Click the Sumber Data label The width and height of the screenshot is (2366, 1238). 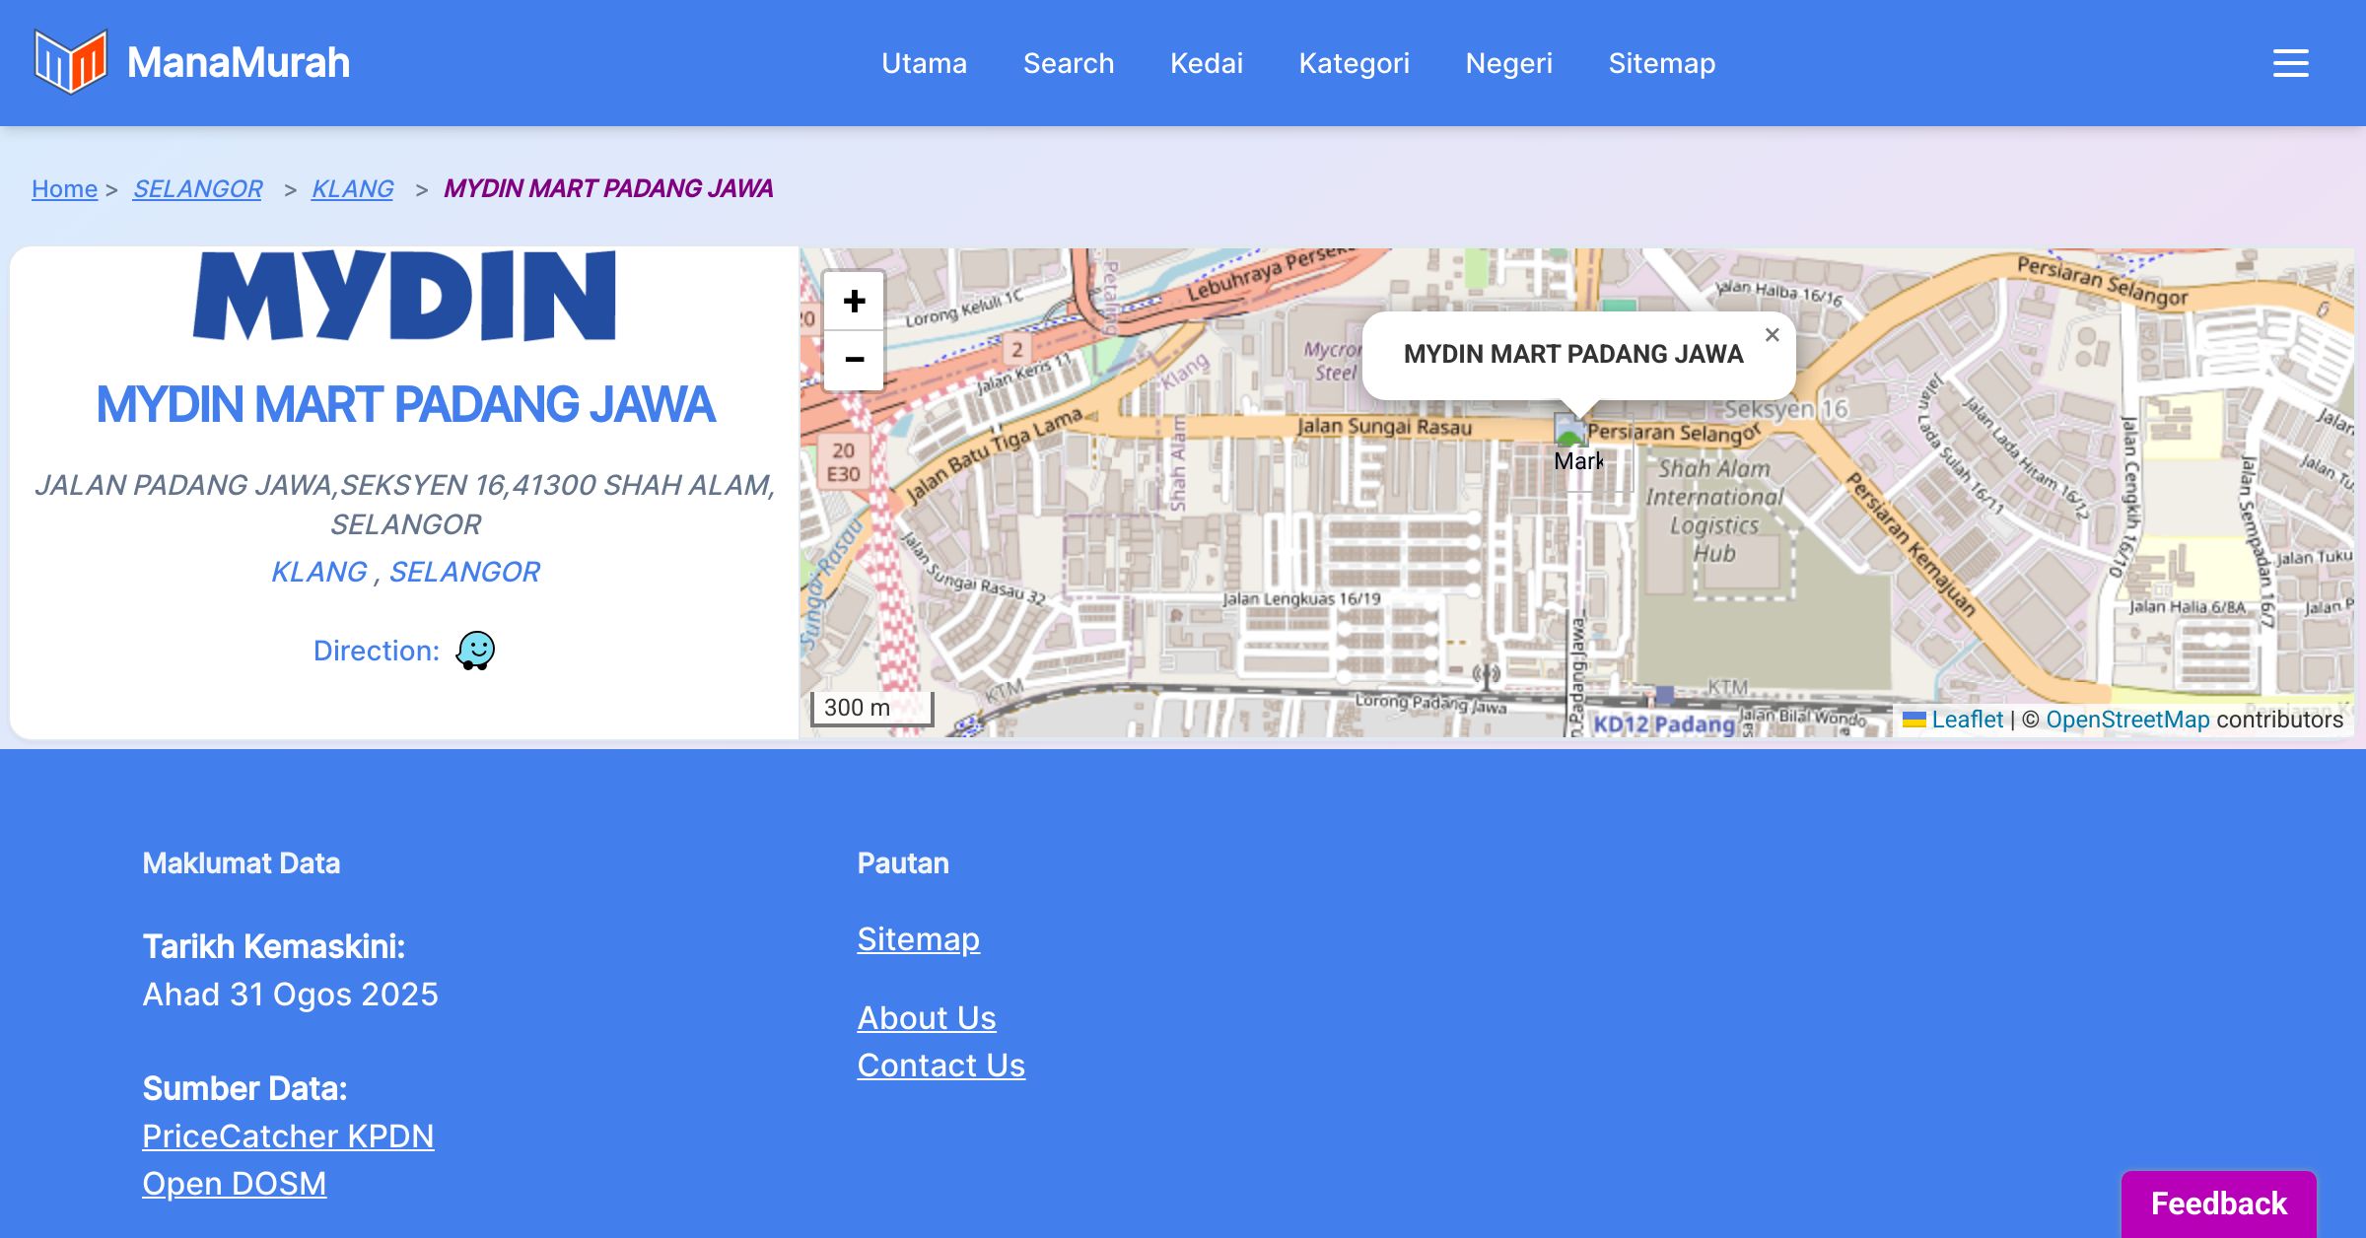pos(244,1088)
